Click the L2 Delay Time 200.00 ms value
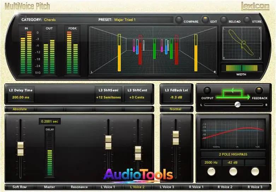Image resolution: width=276 pixels, height=192 pixels. pos(20,97)
